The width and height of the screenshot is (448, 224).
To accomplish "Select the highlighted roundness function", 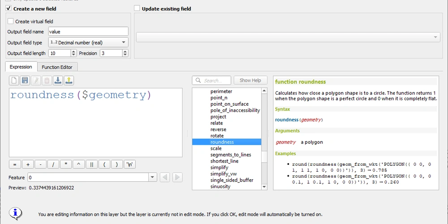I will tap(227, 142).
